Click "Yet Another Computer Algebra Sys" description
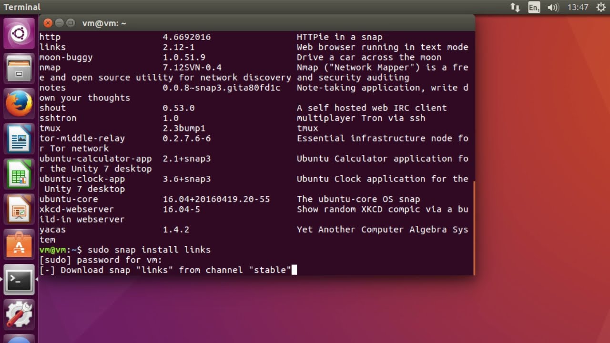The image size is (610, 343). 383,230
